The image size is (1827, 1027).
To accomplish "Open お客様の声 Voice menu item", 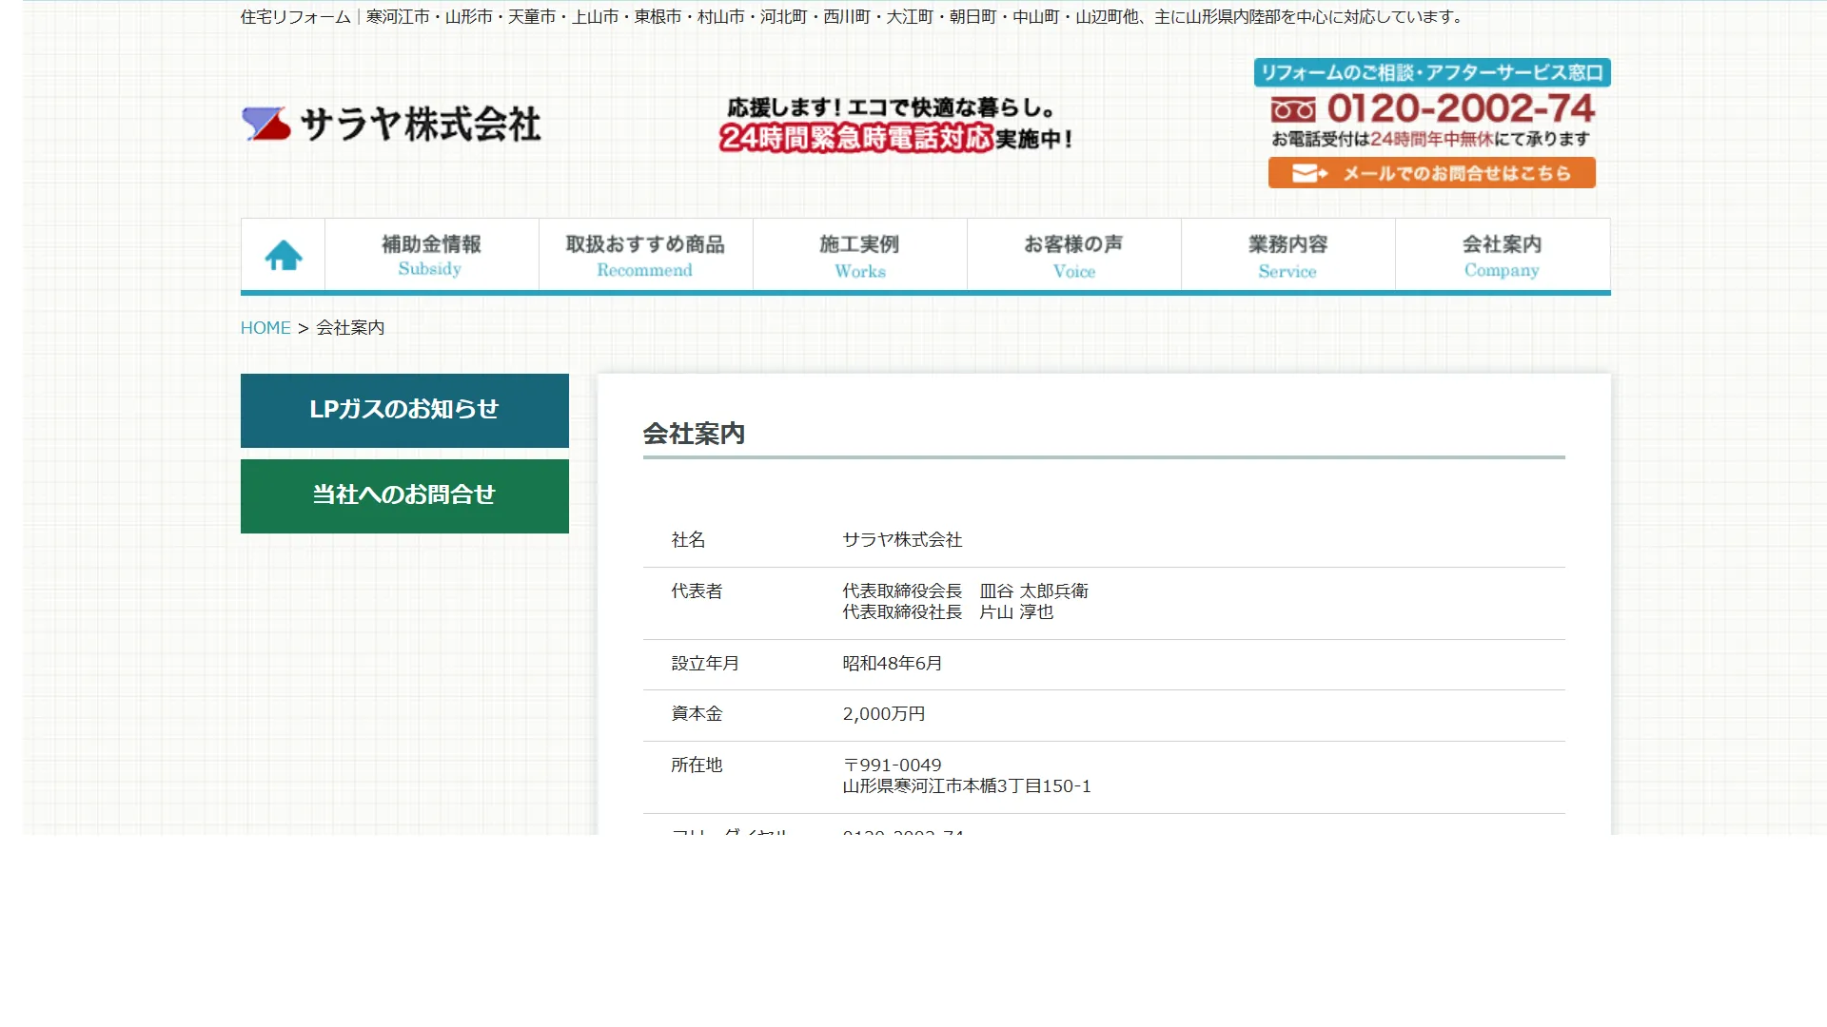I will pos(1073,255).
